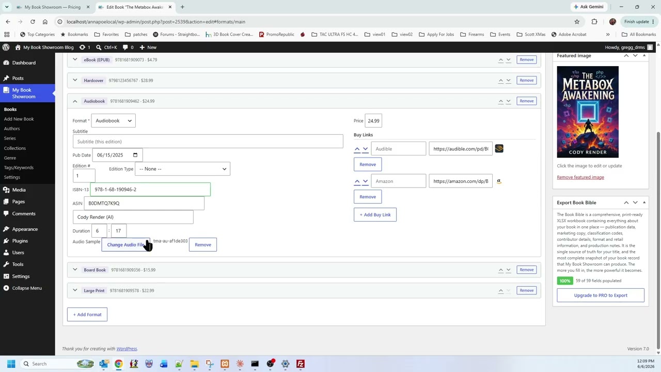The image size is (661, 372).
Task: Open the WordPress logo menu
Action: pyautogui.click(x=6, y=47)
